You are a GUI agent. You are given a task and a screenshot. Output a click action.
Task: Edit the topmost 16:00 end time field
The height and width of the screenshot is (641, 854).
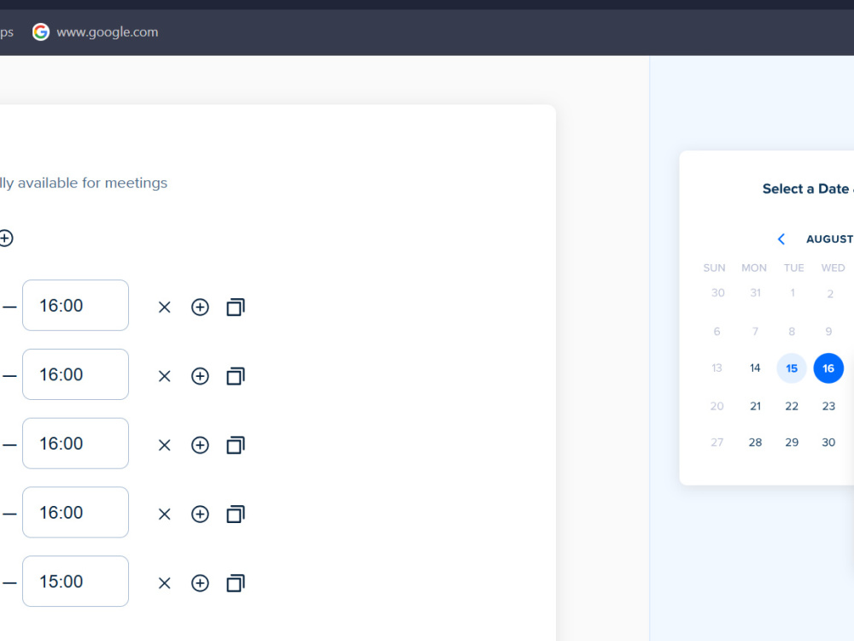(x=76, y=305)
